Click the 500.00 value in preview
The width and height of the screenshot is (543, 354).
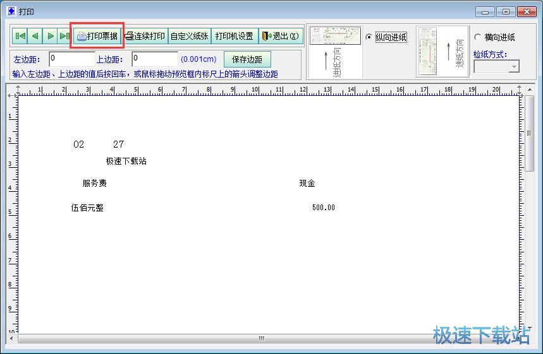point(324,208)
